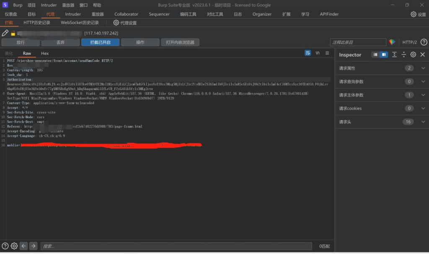
Task: Switch to HTTP历史记录 sub-tab
Action: click(37, 23)
